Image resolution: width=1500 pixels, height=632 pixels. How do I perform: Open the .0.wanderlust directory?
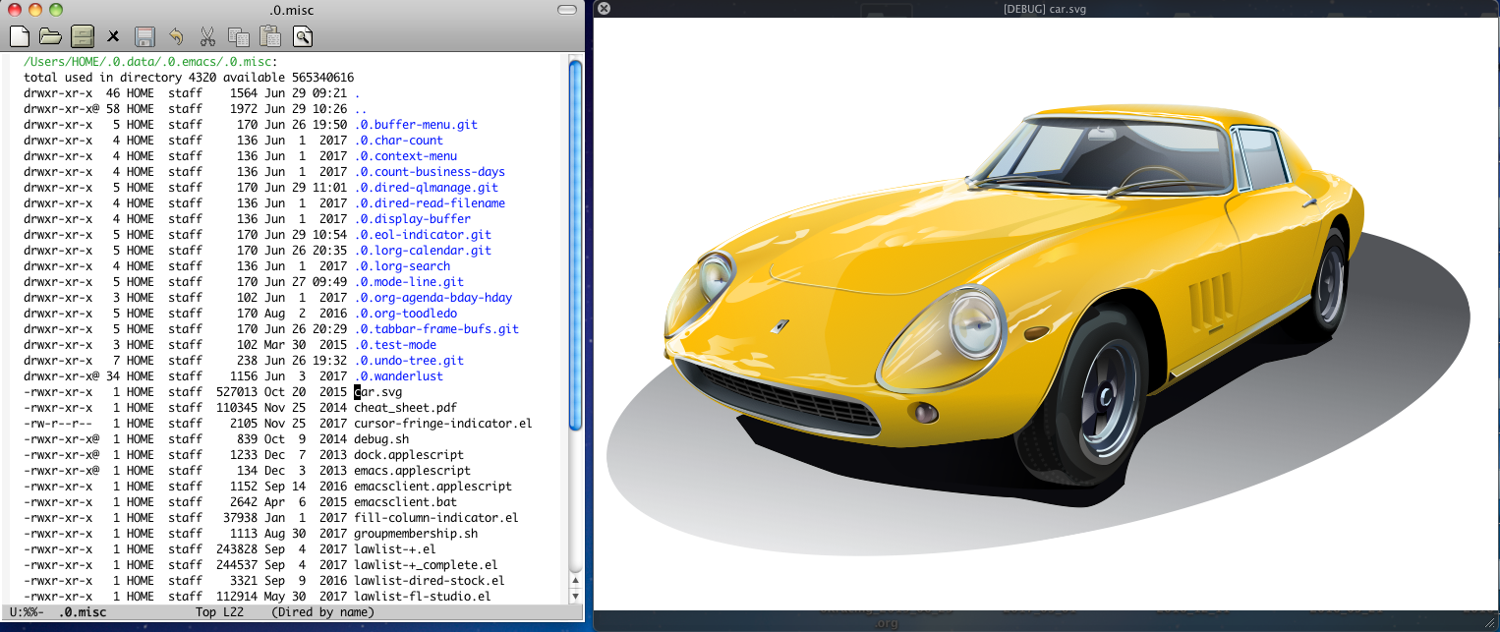point(399,376)
